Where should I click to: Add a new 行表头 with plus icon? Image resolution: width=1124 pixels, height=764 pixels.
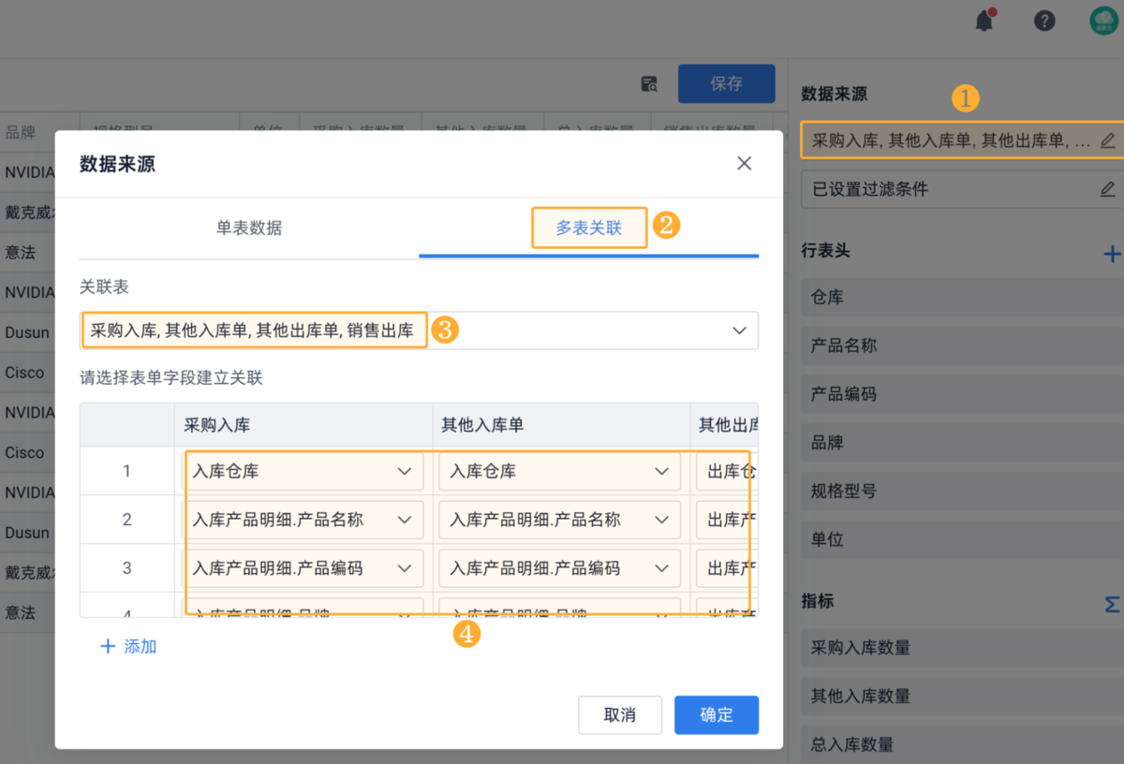pyautogui.click(x=1112, y=253)
